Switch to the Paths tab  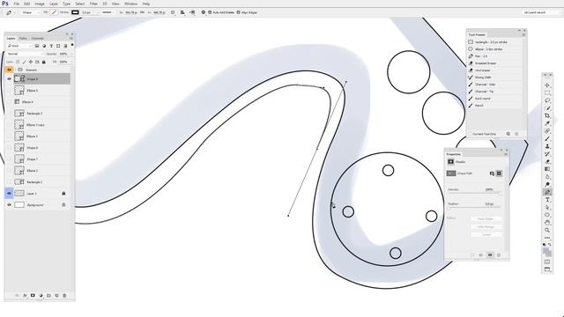coord(23,38)
